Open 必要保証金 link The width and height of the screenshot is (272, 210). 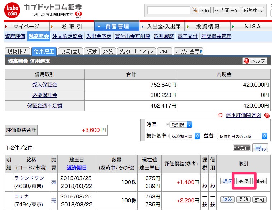[45, 95]
